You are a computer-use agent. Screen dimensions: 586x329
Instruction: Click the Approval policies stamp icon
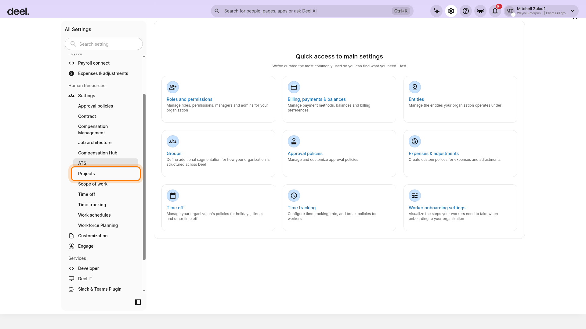coord(294,141)
